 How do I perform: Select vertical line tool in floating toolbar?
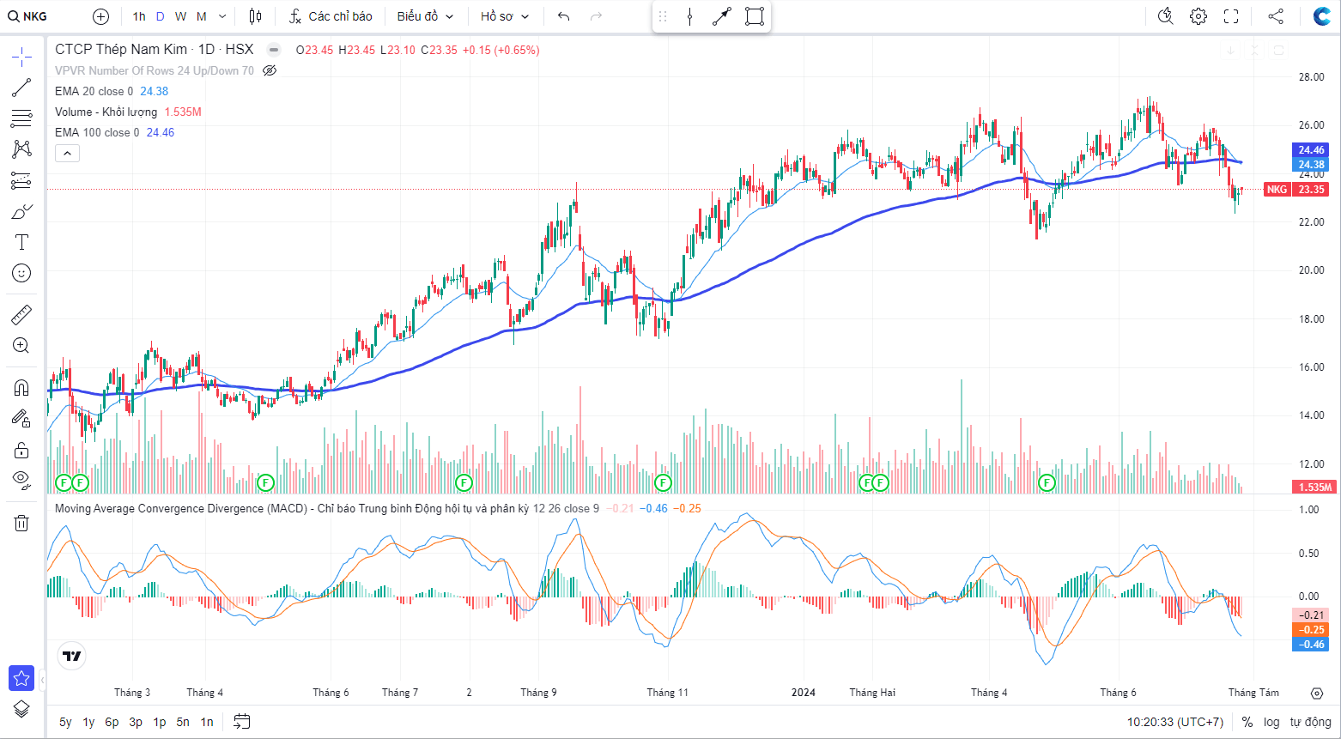click(689, 16)
